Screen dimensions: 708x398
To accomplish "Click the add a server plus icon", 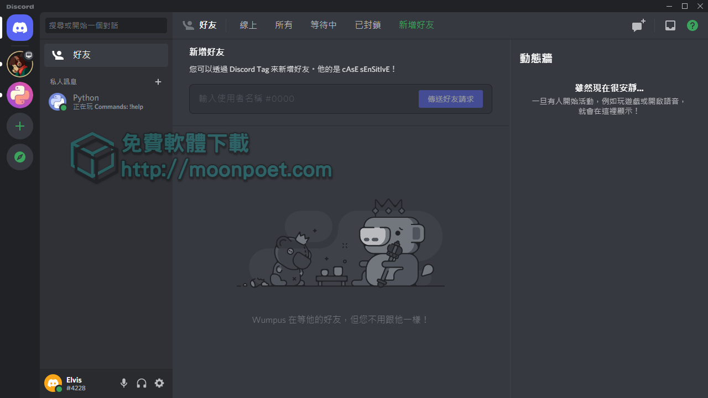I will [x=20, y=126].
